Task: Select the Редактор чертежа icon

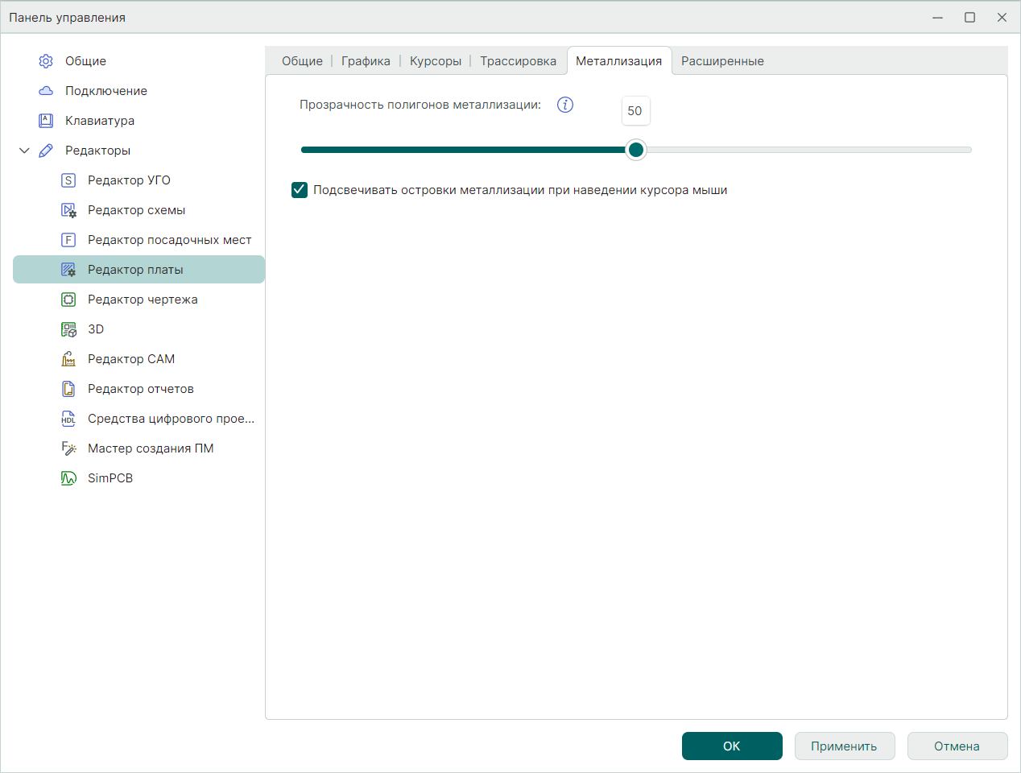Action: [x=68, y=300]
